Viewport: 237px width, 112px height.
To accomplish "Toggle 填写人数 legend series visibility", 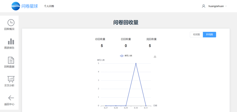I will (126, 56).
